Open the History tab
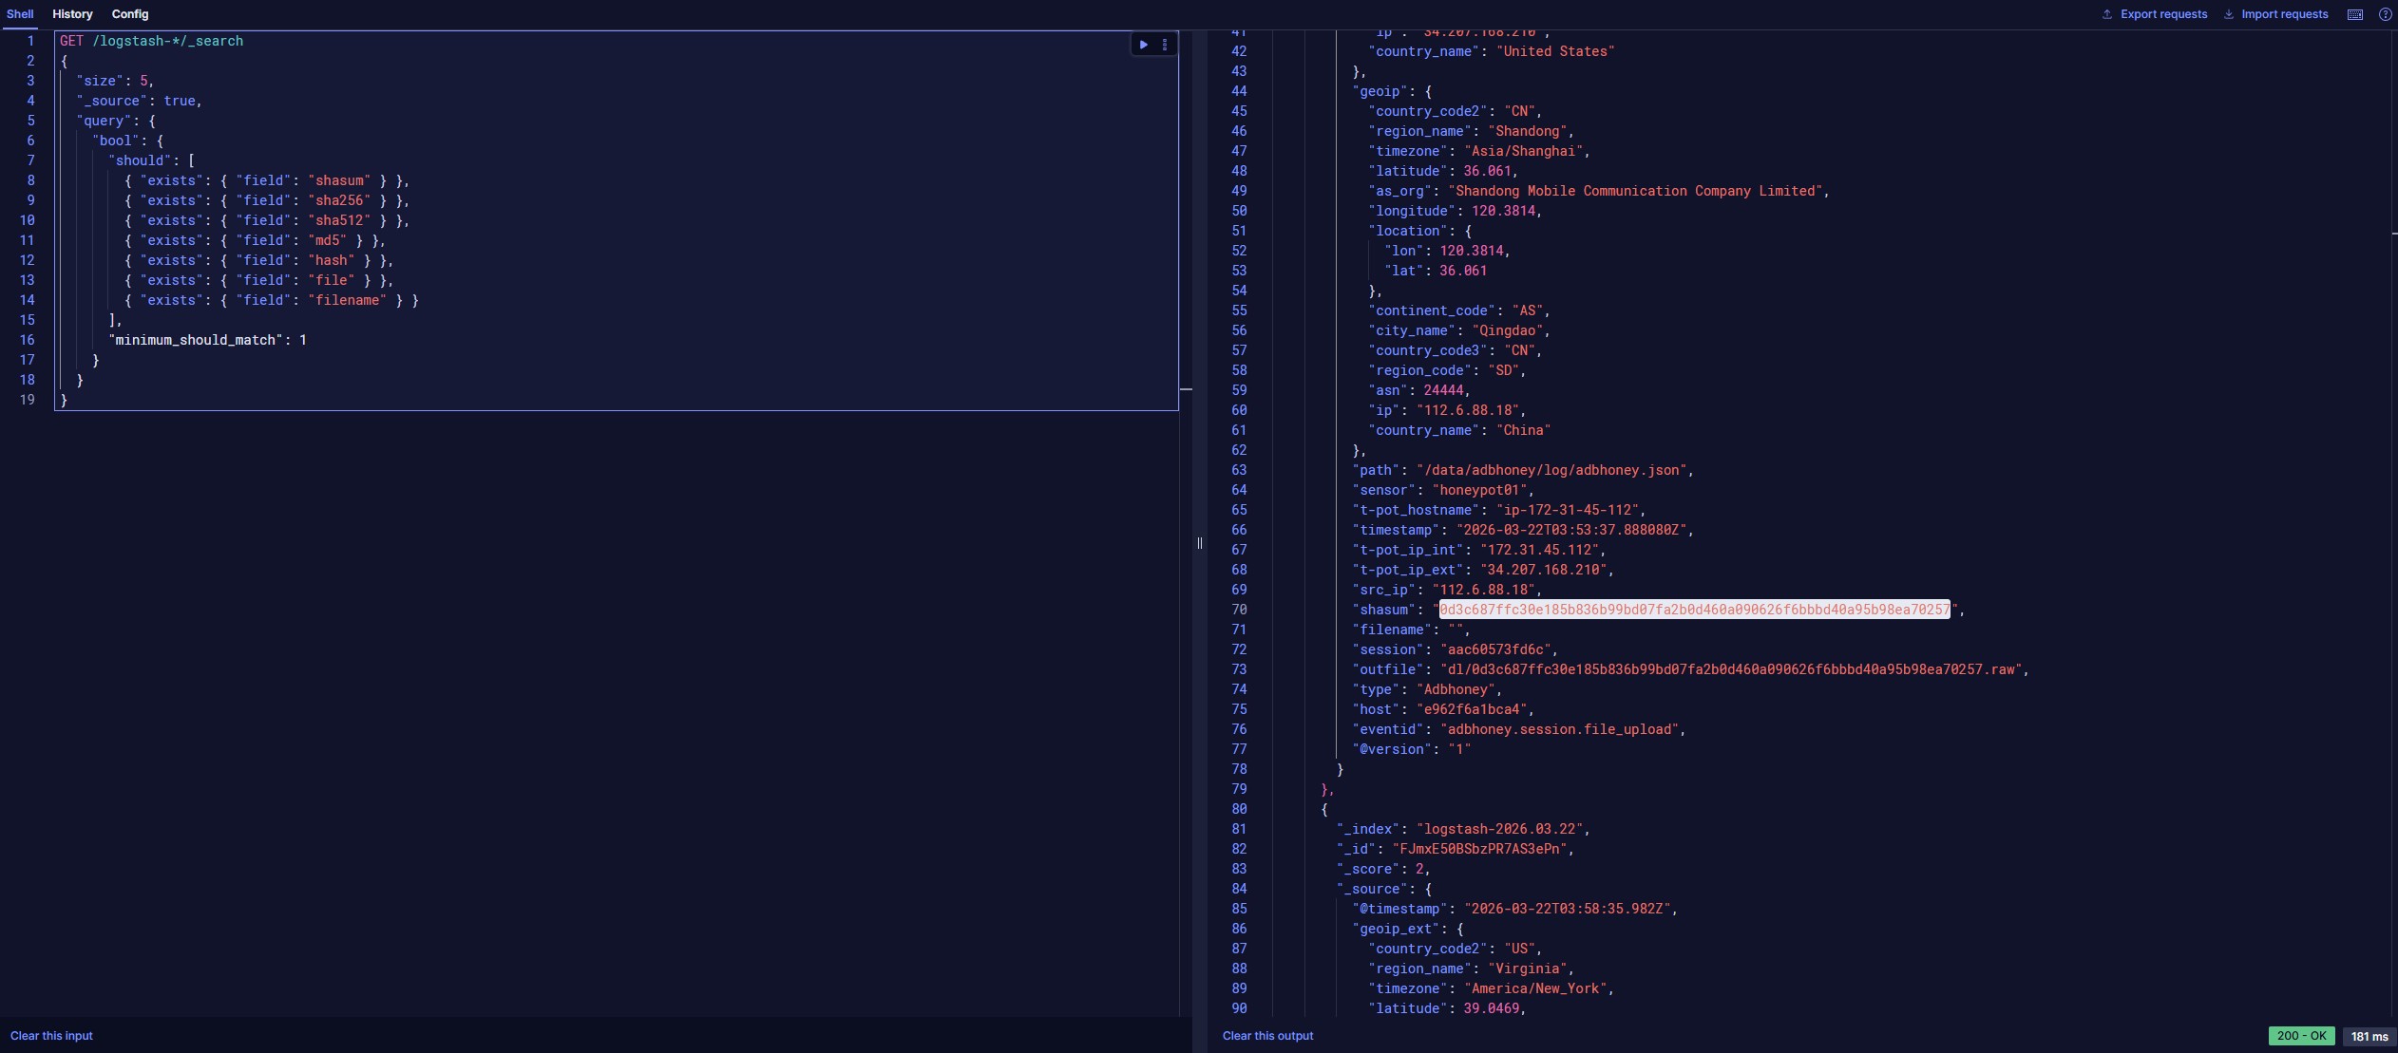Screen dimensions: 2398x1053 [72, 14]
